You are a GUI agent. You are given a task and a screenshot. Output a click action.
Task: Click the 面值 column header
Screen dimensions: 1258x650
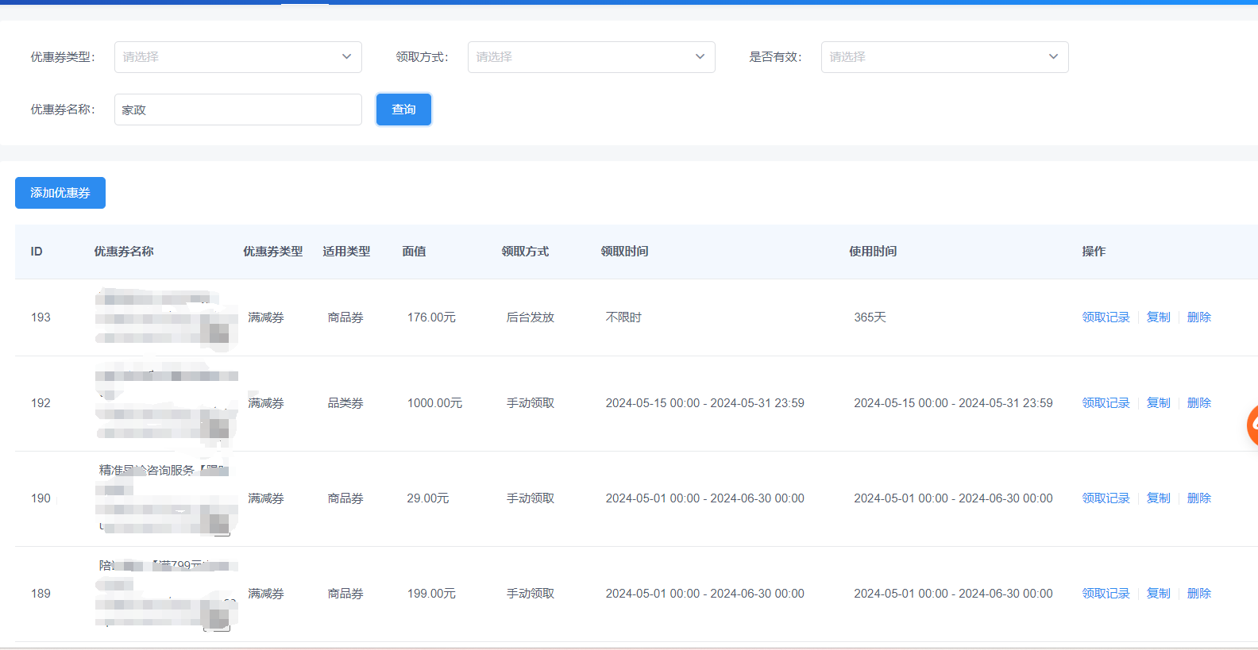(414, 252)
